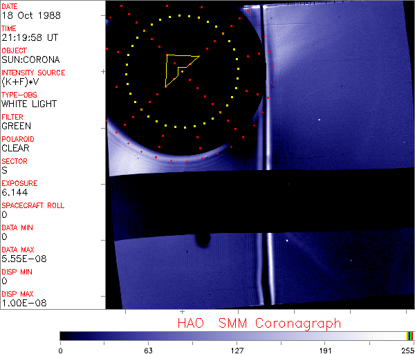Click the time value 21:19:58 UT

pos(29,38)
